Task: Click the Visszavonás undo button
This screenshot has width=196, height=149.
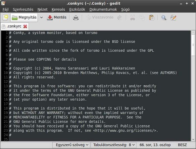Action: [100, 18]
